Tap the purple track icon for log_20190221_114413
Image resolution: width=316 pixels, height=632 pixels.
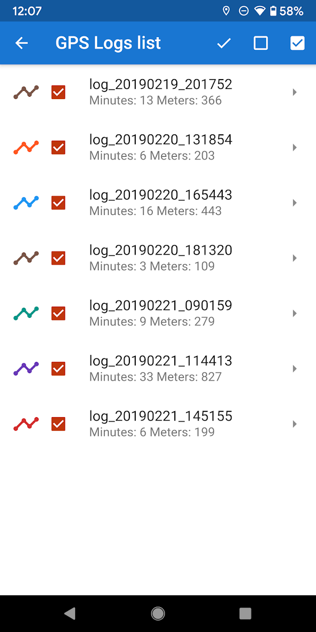coord(26,369)
